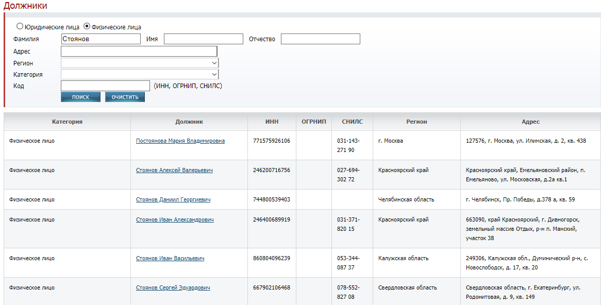Select the Юридические лица radio button
Screen dimensions: 601x305
20,26
